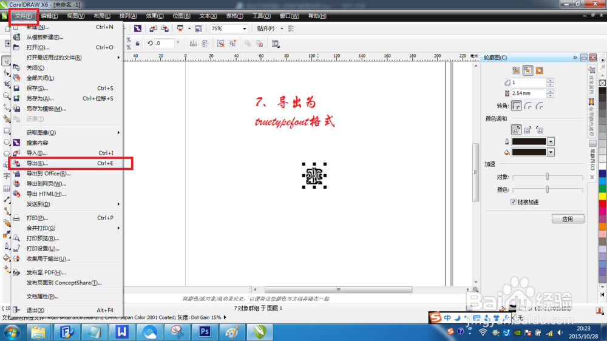Image resolution: width=607 pixels, height=341 pixels.
Task: Click the ungroup objects icon
Action: pos(221,44)
